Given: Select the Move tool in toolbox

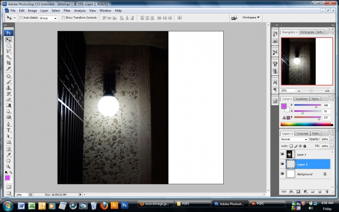Looking at the screenshot, I should click(8, 40).
